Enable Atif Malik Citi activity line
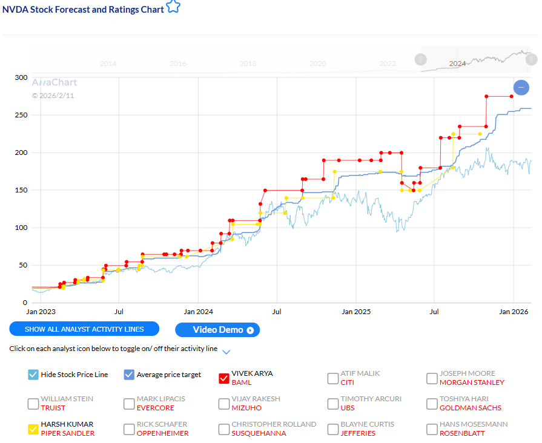Viewport: 542px width, 443px height. click(332, 378)
